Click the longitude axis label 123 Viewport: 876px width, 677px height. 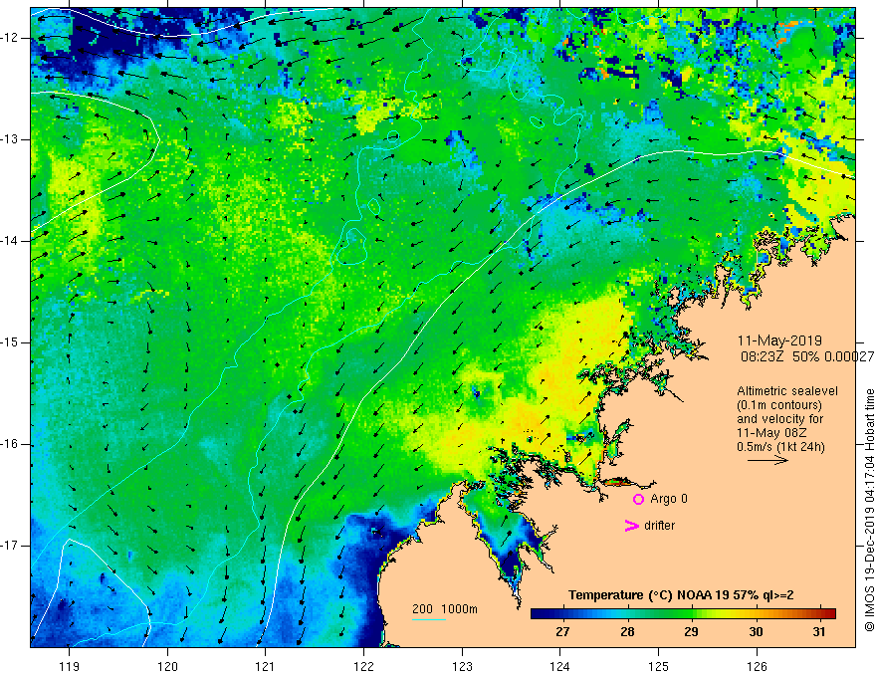tap(462, 666)
